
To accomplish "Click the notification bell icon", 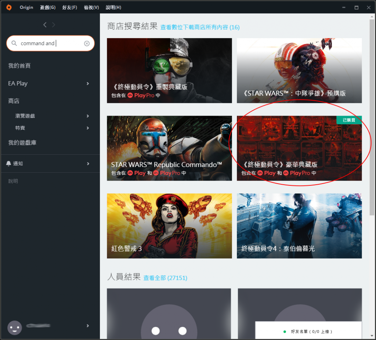I will click(x=8, y=163).
